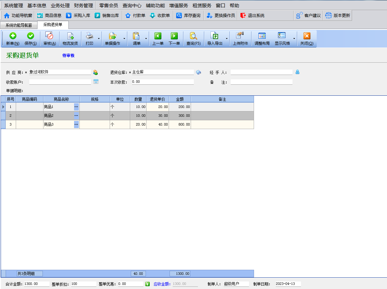
Task: Choose account via 收款账户 lookup icon
Action: coord(96,82)
